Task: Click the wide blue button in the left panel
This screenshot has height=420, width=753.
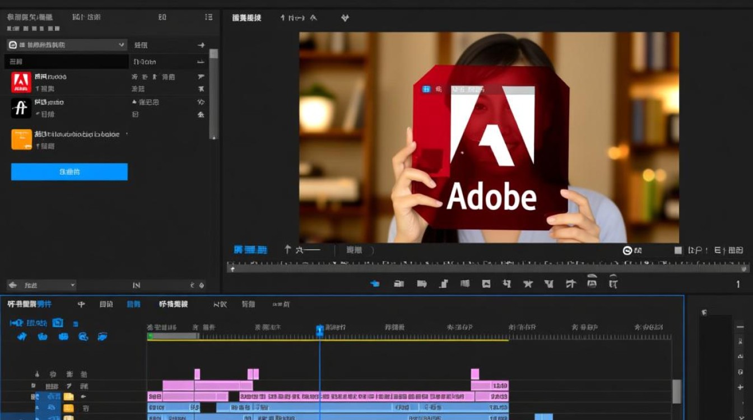Action: click(69, 172)
